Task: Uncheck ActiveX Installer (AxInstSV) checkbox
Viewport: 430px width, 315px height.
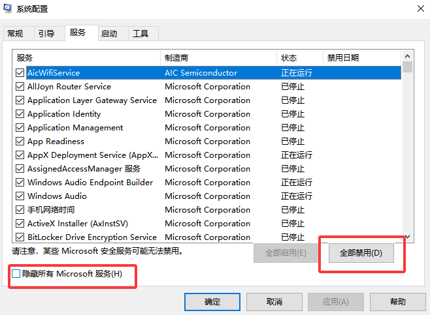Action: [x=20, y=223]
